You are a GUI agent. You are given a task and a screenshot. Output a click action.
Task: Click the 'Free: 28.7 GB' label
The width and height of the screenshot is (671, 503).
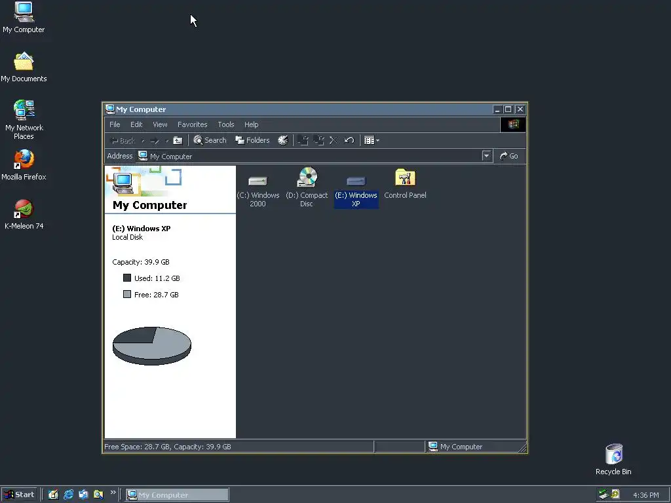click(156, 294)
